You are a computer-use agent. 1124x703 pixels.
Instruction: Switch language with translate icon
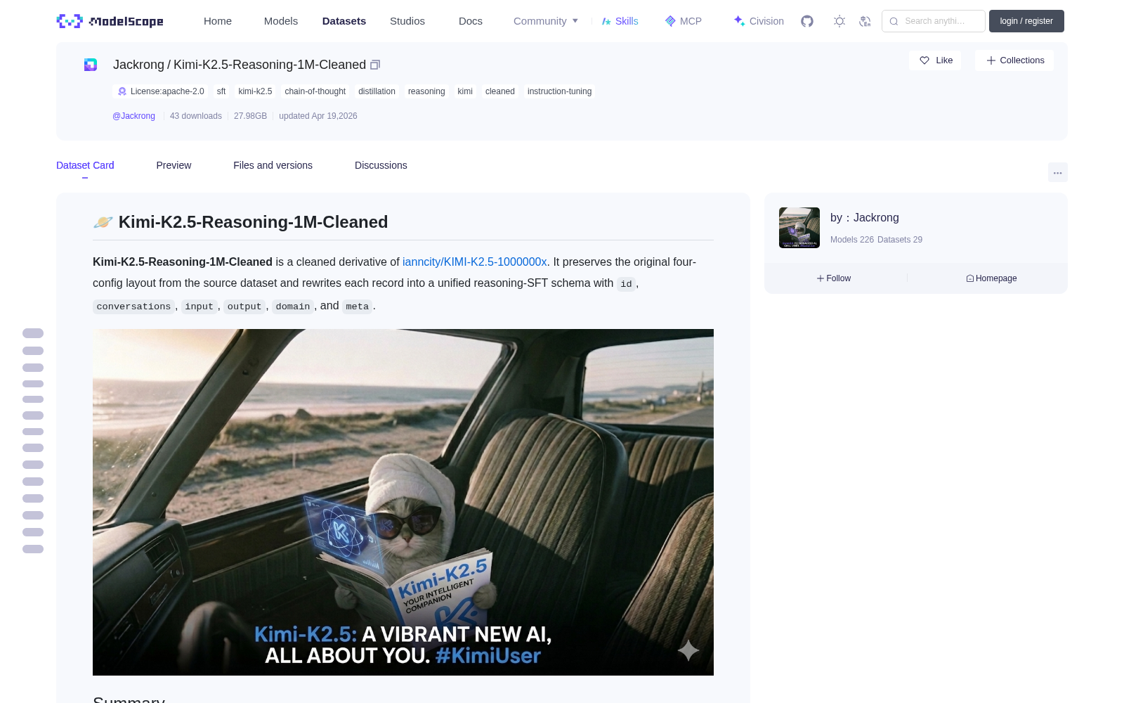[x=865, y=21]
